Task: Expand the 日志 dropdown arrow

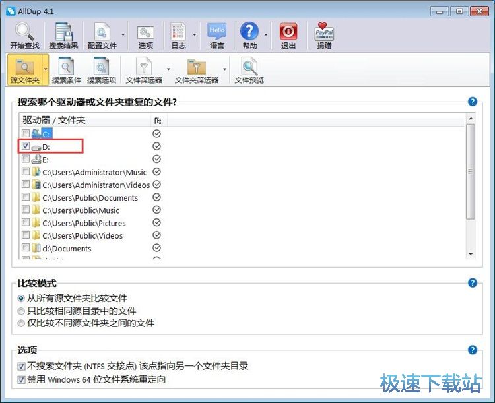Action: 195,34
